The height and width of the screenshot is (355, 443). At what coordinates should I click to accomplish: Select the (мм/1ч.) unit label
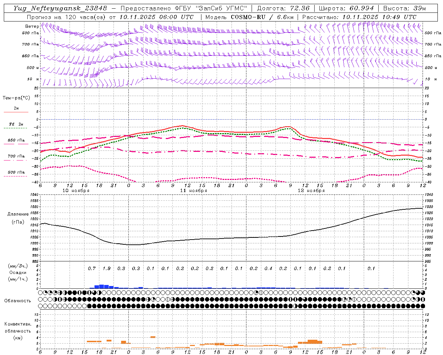click(18, 279)
